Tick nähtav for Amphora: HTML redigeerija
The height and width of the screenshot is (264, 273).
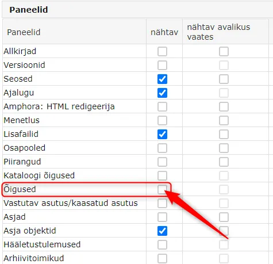(x=162, y=106)
